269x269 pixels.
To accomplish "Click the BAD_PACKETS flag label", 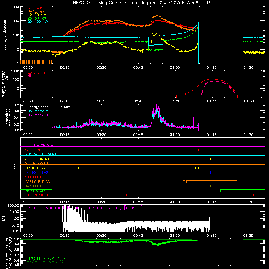I will [37, 195].
